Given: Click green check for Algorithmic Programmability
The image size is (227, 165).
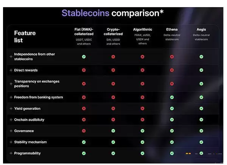Looking at the screenshot, I should (142, 153).
